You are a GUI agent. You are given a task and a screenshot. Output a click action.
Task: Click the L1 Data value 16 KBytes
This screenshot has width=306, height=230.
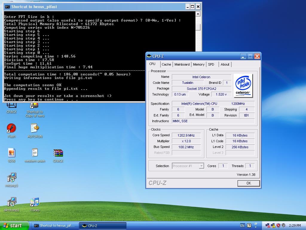tap(240, 135)
